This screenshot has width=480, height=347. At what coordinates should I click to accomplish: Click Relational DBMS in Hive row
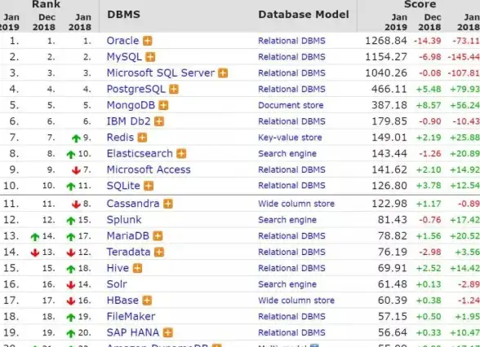291,268
